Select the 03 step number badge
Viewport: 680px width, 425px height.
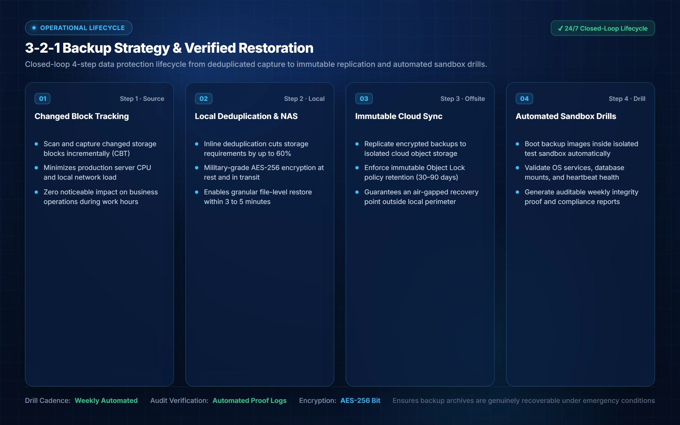tap(364, 99)
